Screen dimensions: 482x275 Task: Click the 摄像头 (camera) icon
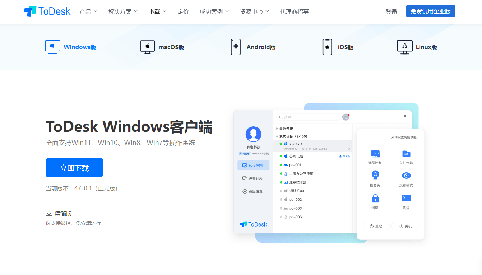click(375, 175)
